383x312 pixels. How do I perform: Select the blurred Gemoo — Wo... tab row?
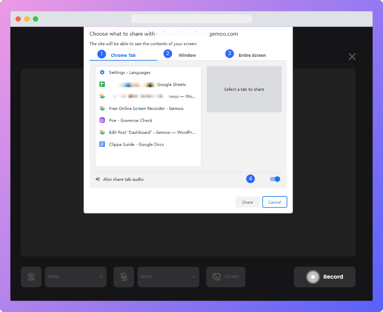tap(148, 96)
